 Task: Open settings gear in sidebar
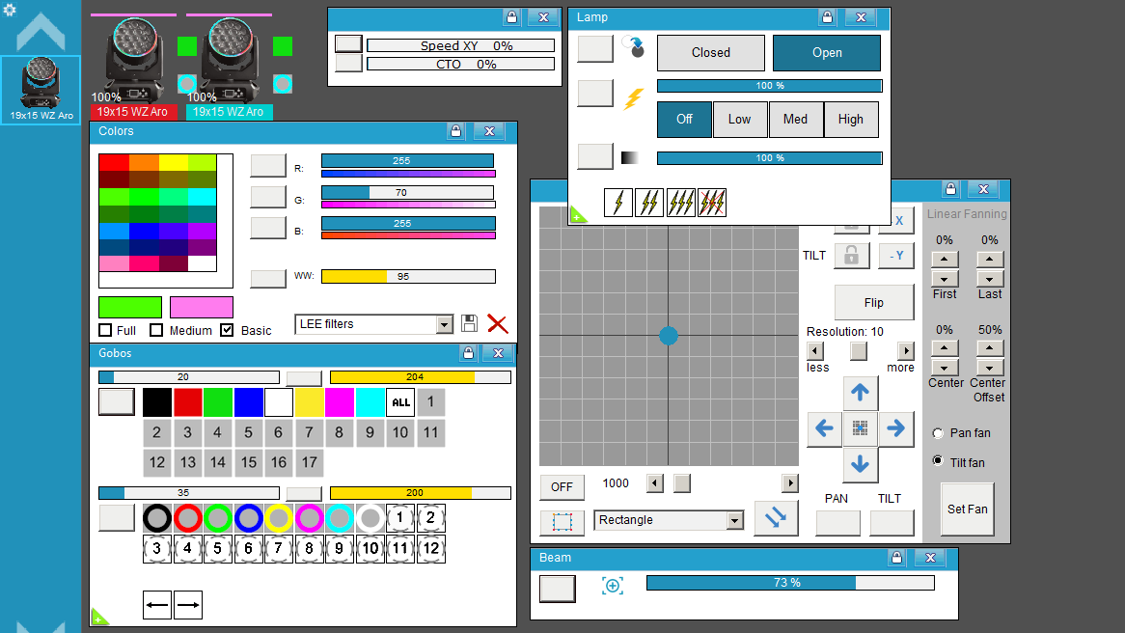click(10, 10)
